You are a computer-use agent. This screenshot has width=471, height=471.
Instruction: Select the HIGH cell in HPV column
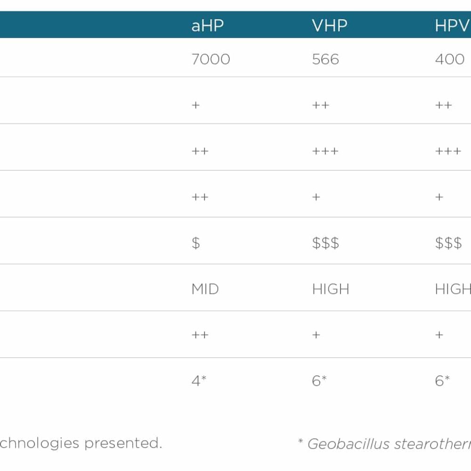[453, 289]
